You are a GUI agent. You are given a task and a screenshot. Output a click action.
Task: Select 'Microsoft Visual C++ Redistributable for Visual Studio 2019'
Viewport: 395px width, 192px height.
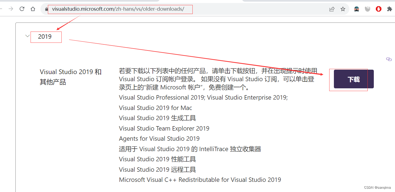[x=200, y=180]
